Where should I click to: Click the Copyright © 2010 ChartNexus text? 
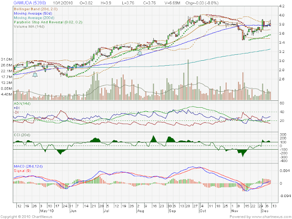26,217
